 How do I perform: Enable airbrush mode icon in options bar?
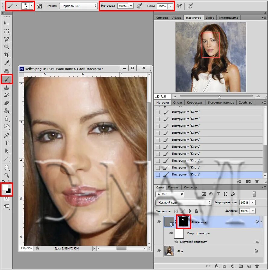[x=179, y=6]
